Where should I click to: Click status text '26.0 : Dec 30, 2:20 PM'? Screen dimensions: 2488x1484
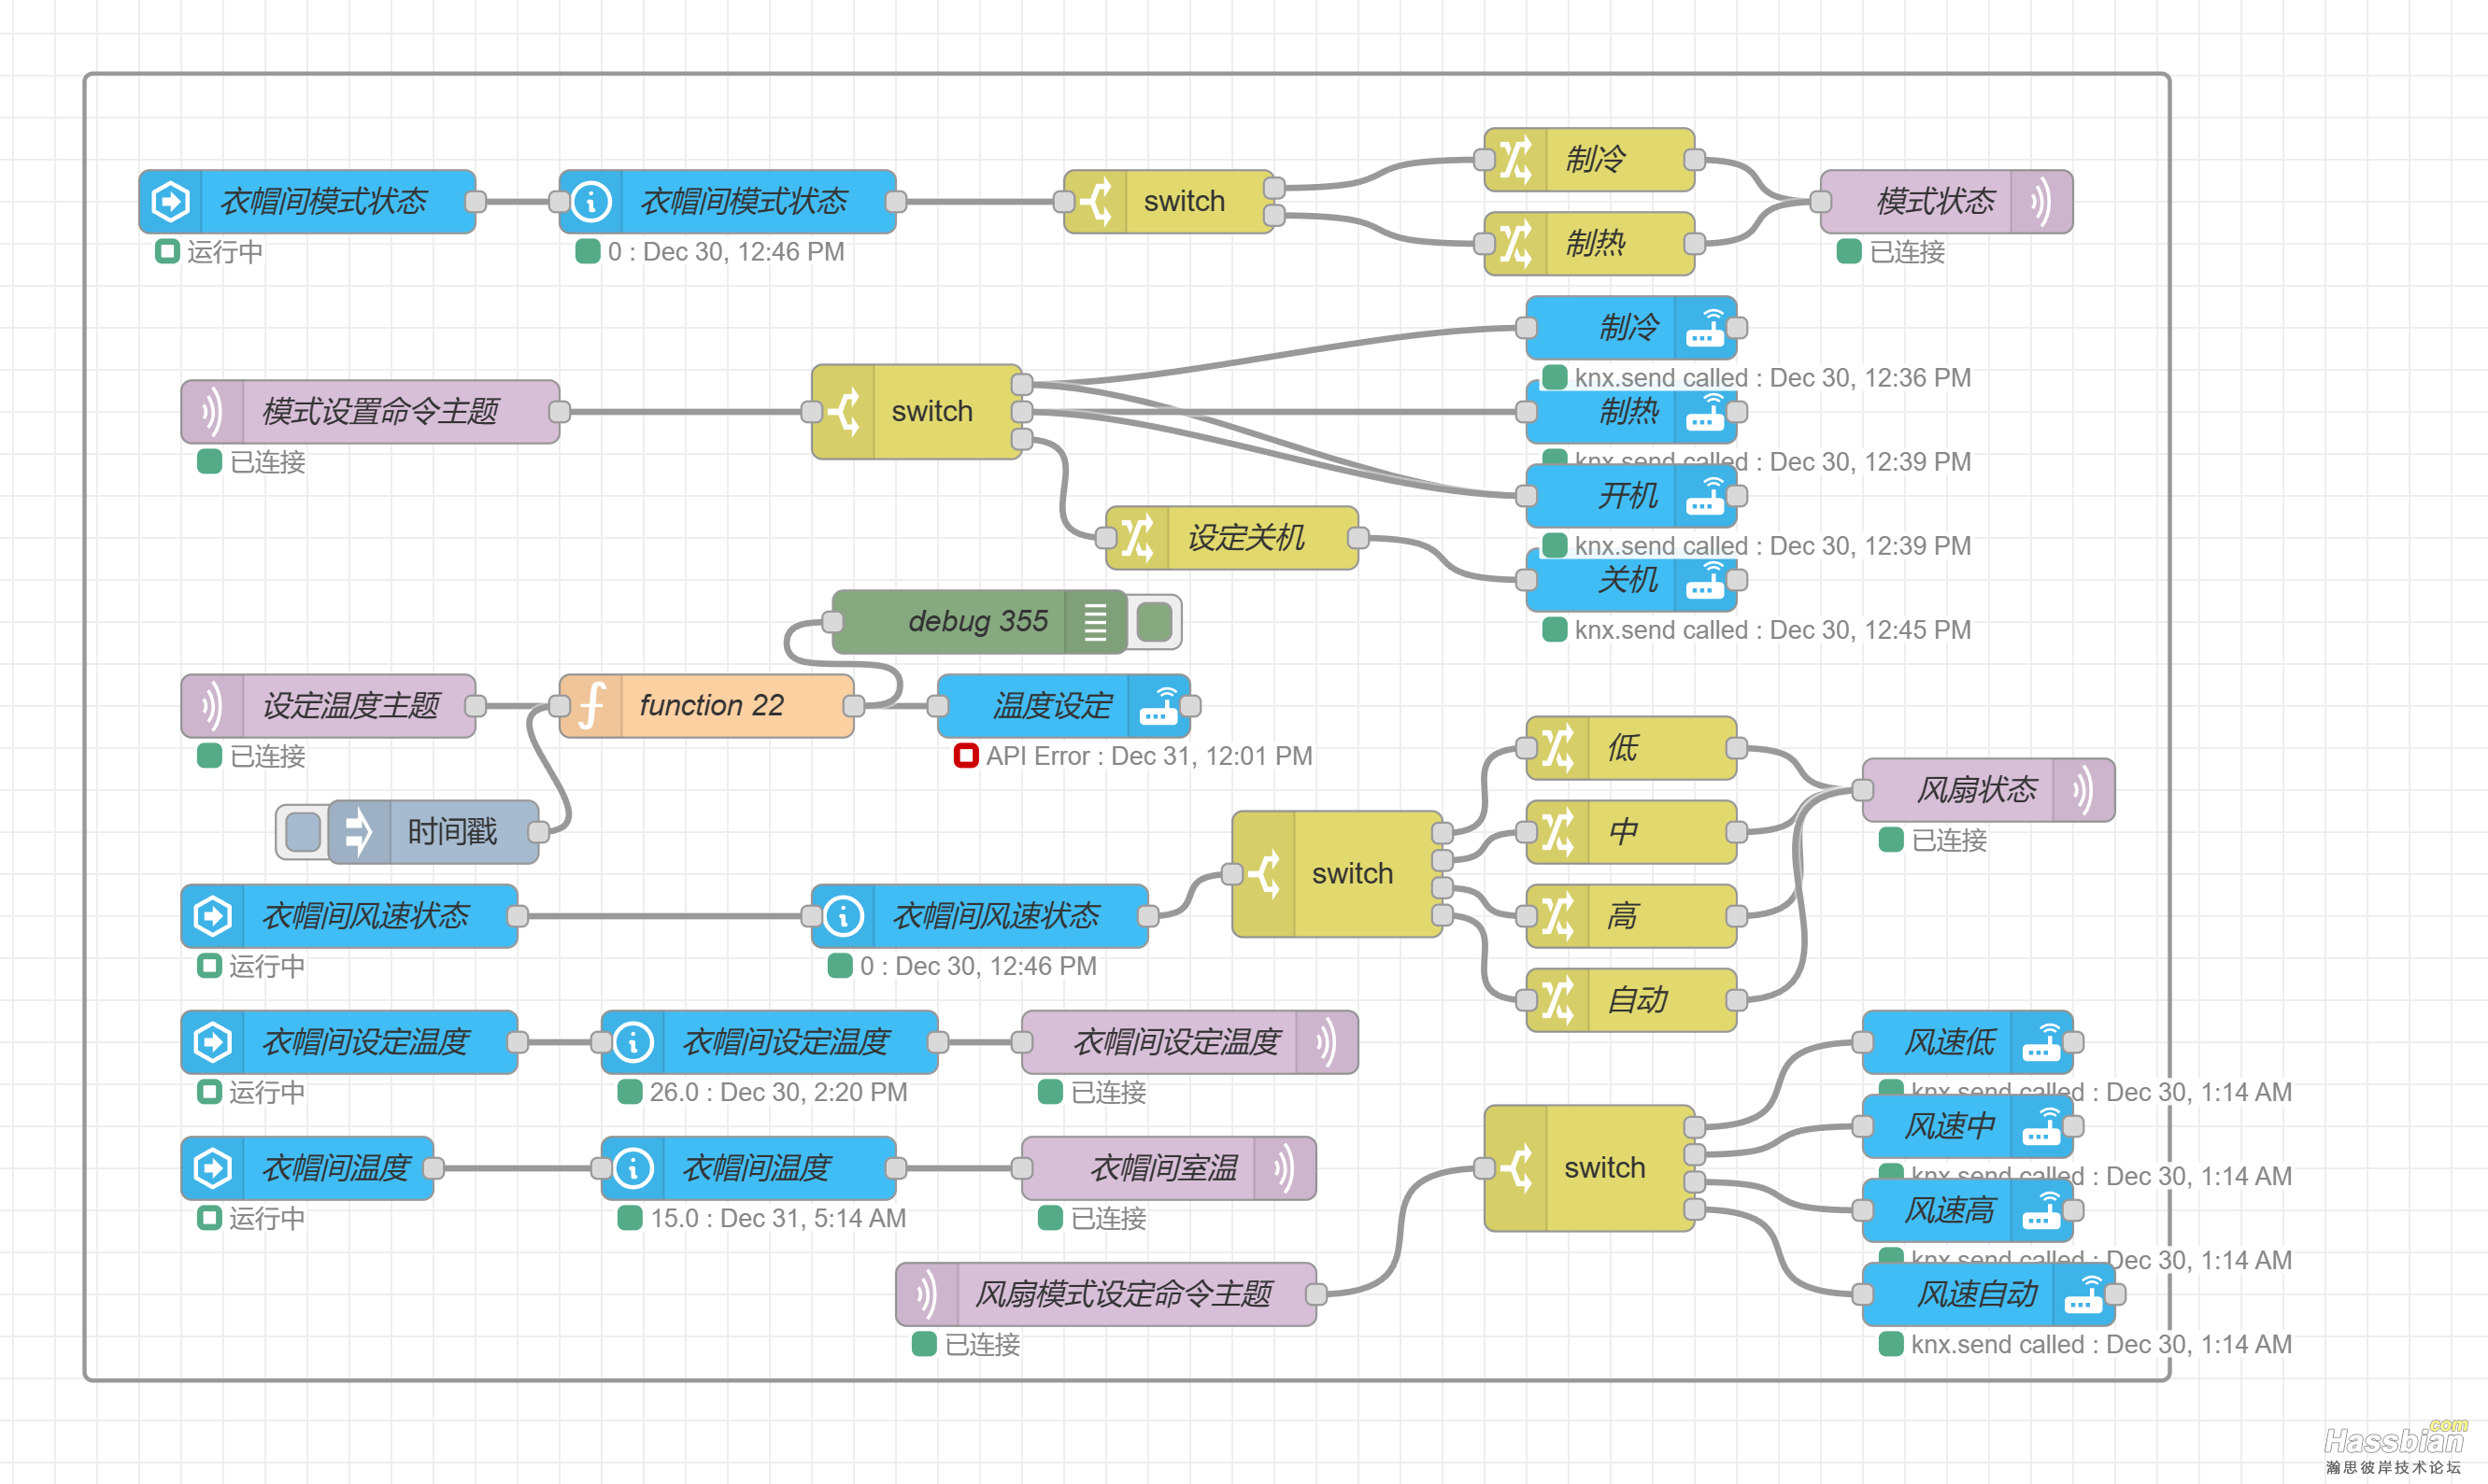(778, 1092)
